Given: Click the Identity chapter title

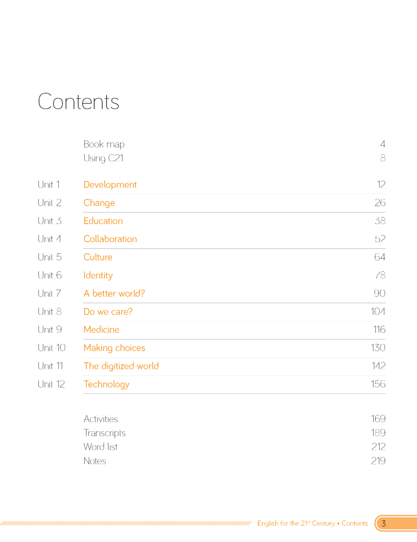Looking at the screenshot, I should pyautogui.click(x=98, y=275).
